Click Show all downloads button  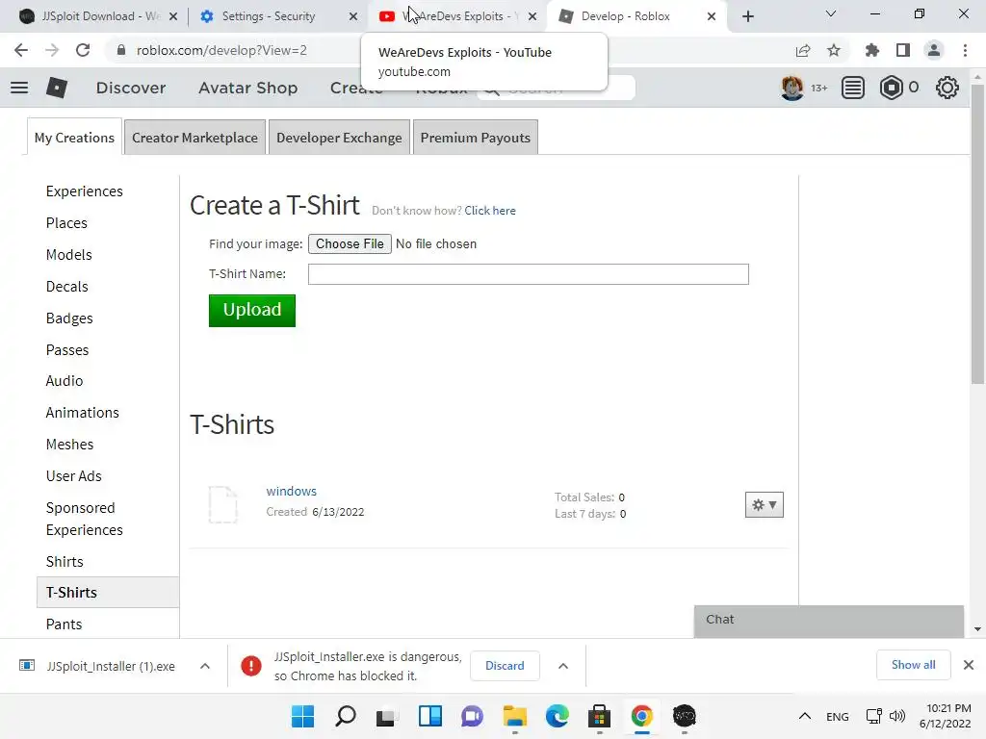tap(913, 665)
